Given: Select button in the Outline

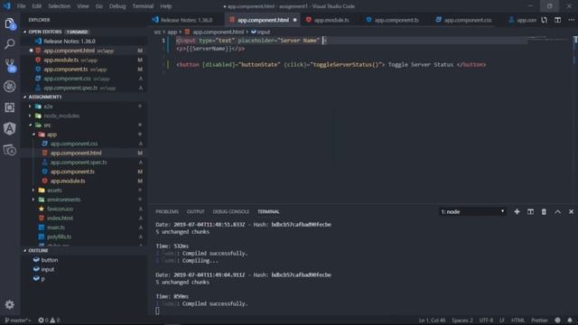Looking at the screenshot, I should (x=50, y=260).
